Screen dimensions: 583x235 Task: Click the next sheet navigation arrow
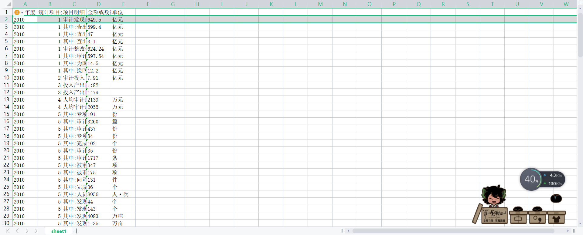click(x=27, y=231)
